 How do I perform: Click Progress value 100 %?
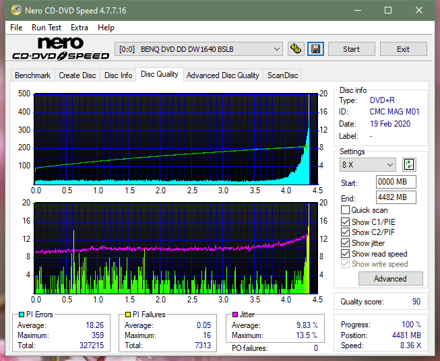click(412, 325)
